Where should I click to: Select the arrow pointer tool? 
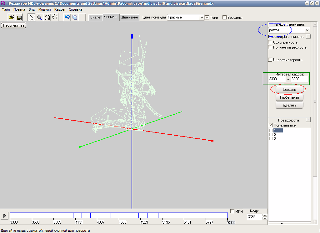[32, 17]
